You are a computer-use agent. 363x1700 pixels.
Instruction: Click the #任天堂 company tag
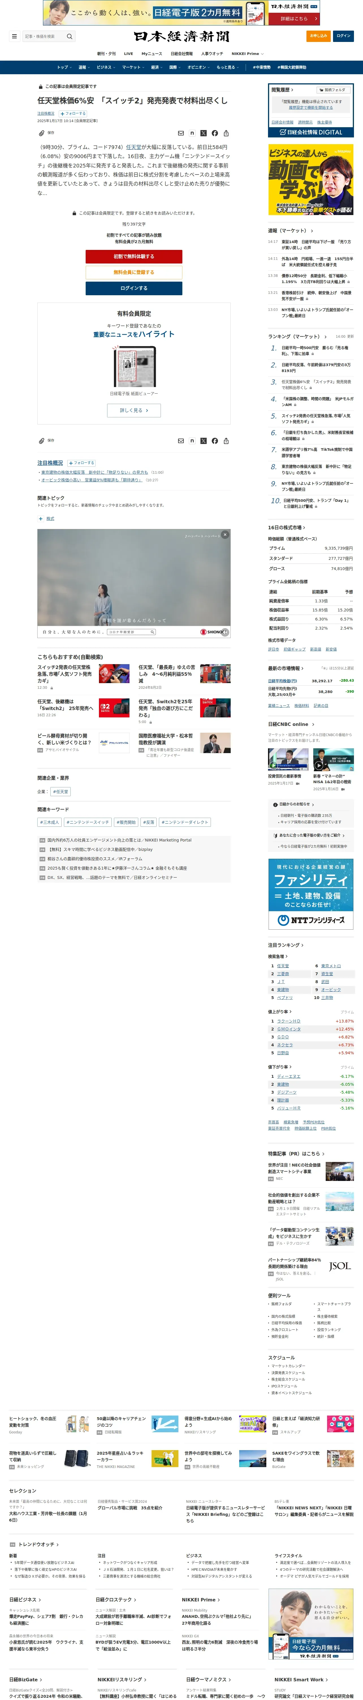pyautogui.click(x=60, y=791)
